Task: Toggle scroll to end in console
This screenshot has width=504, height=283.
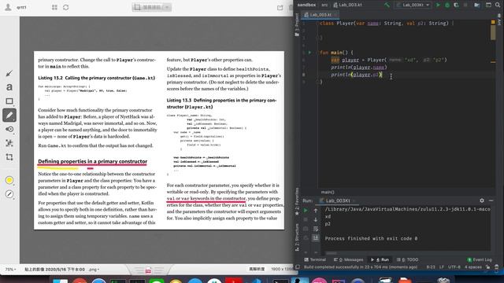Action: tap(316, 237)
